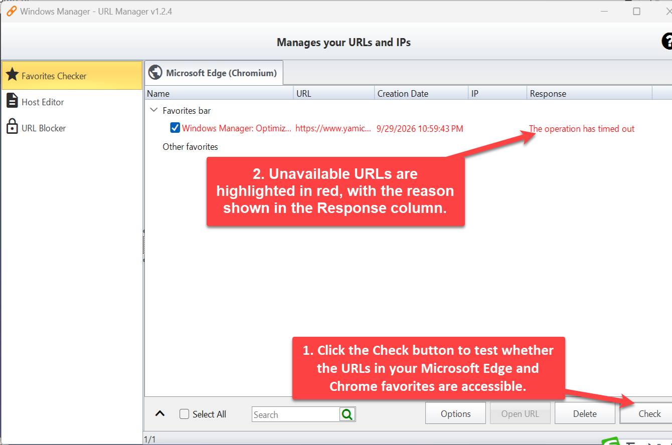Select the Favorites bar tree label

(187, 111)
